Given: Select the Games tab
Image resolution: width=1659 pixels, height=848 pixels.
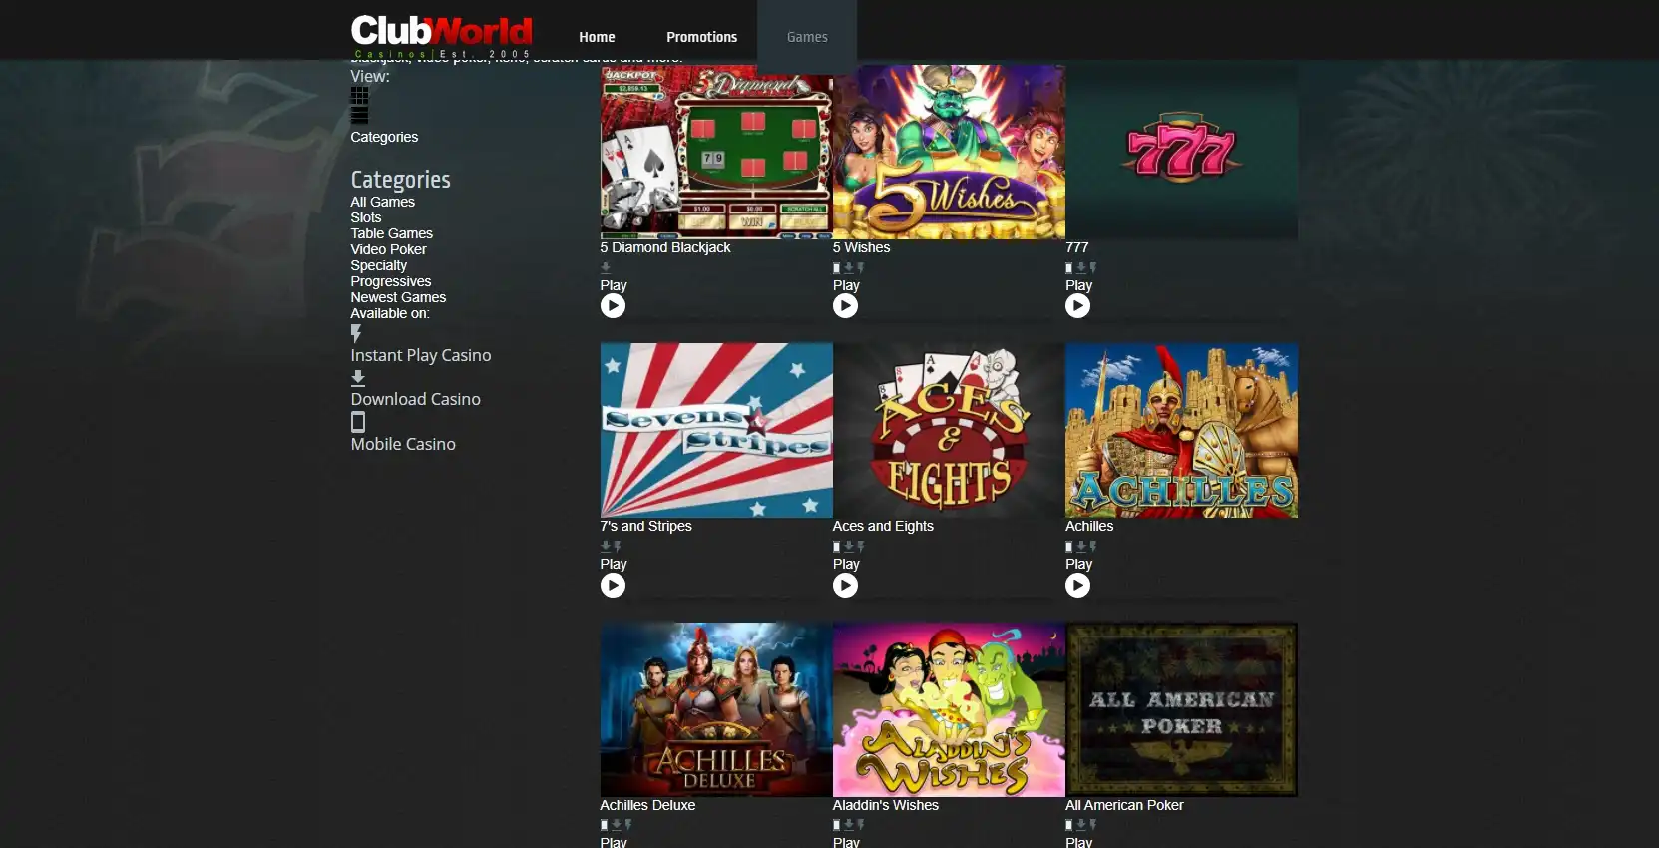Looking at the screenshot, I should (x=807, y=37).
